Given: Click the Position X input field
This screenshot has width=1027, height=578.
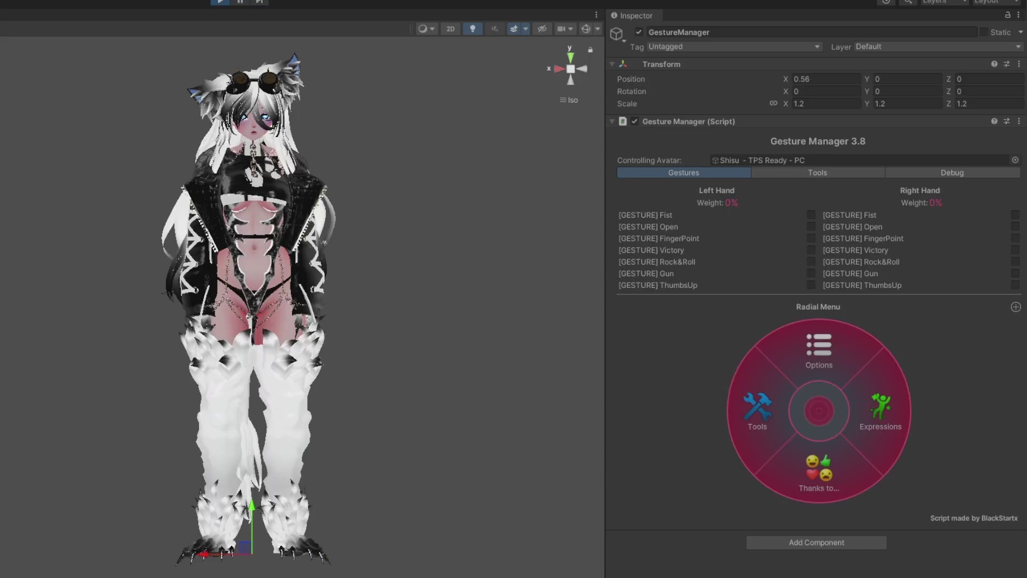Looking at the screenshot, I should point(825,79).
